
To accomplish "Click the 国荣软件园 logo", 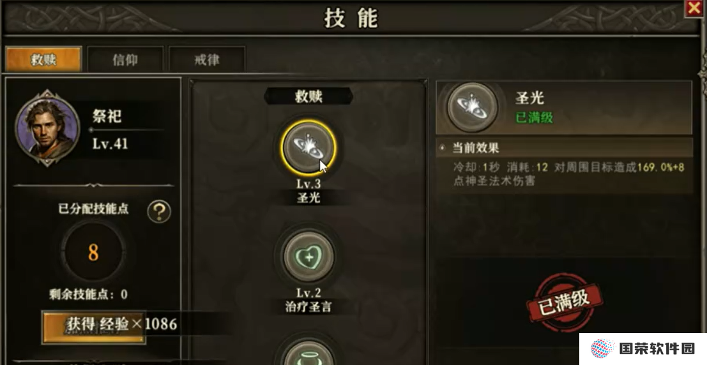I will coord(643,349).
